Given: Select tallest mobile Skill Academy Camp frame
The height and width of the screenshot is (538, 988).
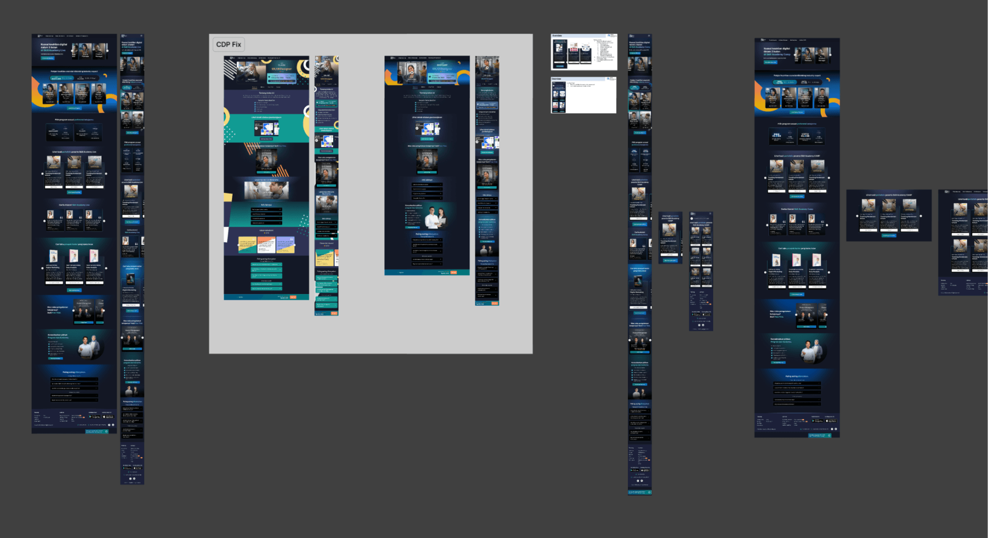Looking at the screenshot, I should (640, 265).
